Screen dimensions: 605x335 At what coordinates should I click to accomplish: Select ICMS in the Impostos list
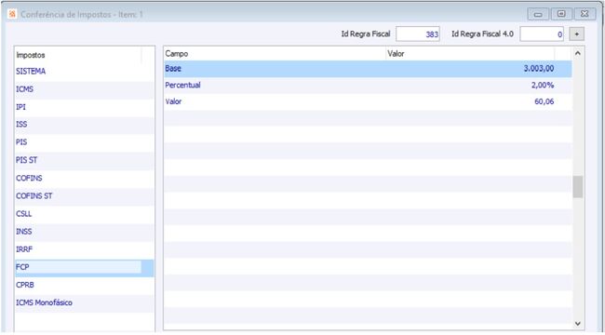[84, 89]
